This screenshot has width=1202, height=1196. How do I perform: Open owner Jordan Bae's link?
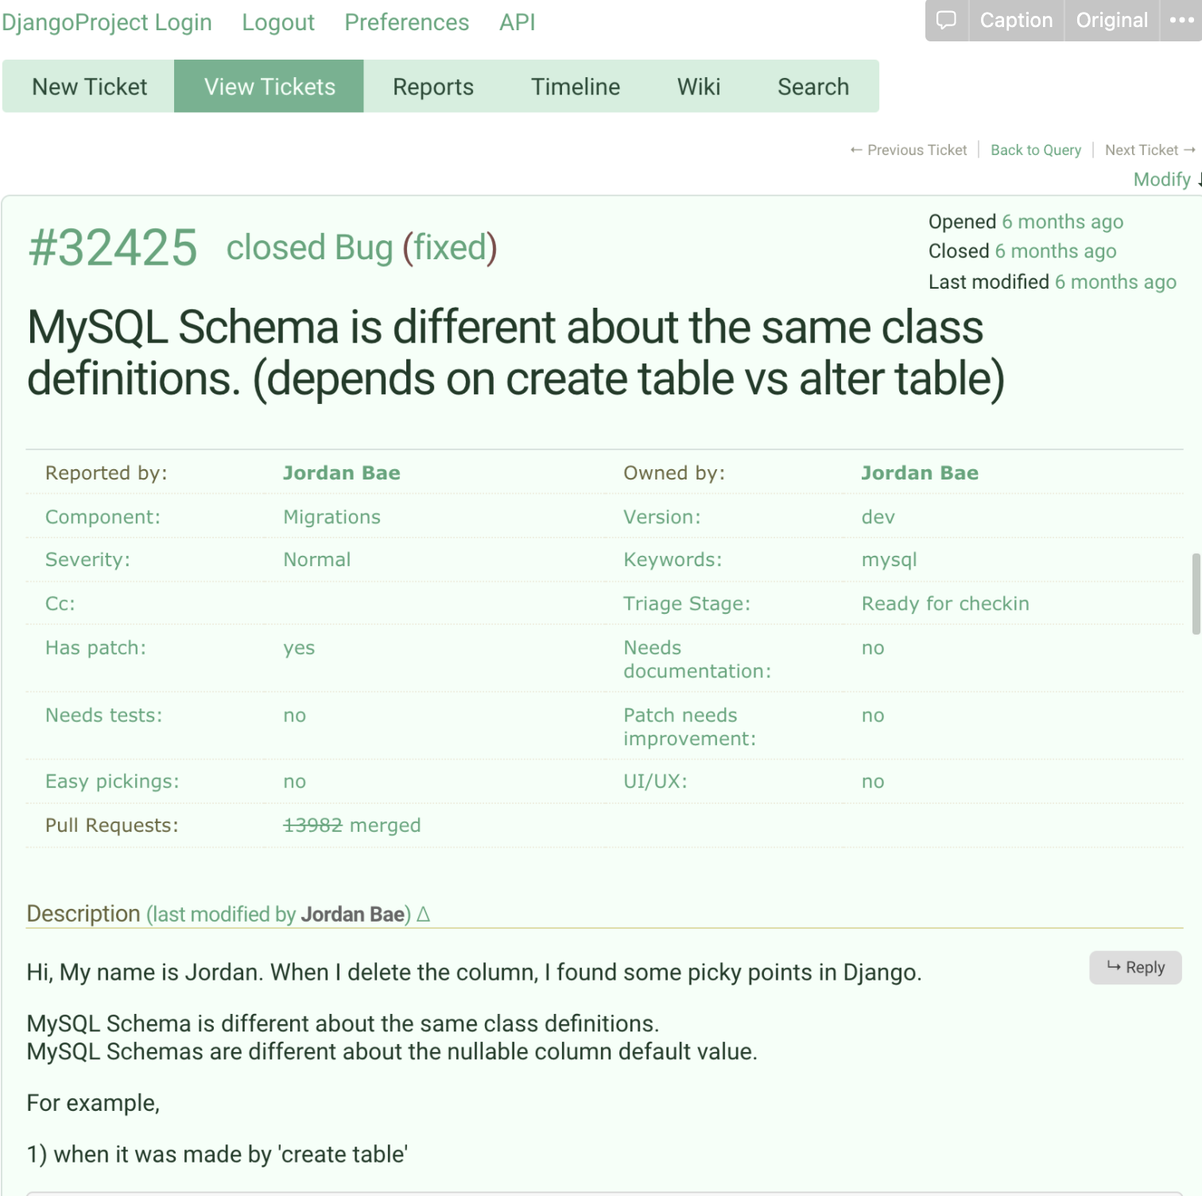tap(920, 472)
